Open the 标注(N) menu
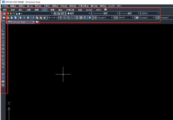173x120 pixels. 64,6
